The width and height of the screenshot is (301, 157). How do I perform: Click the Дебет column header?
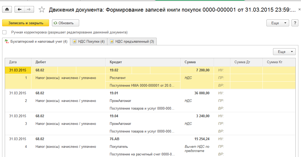(68, 62)
